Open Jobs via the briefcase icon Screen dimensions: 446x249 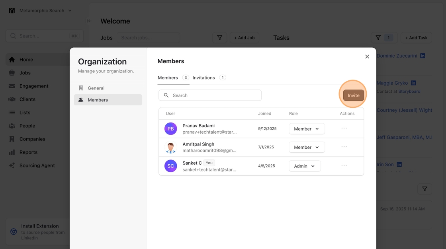click(12, 73)
